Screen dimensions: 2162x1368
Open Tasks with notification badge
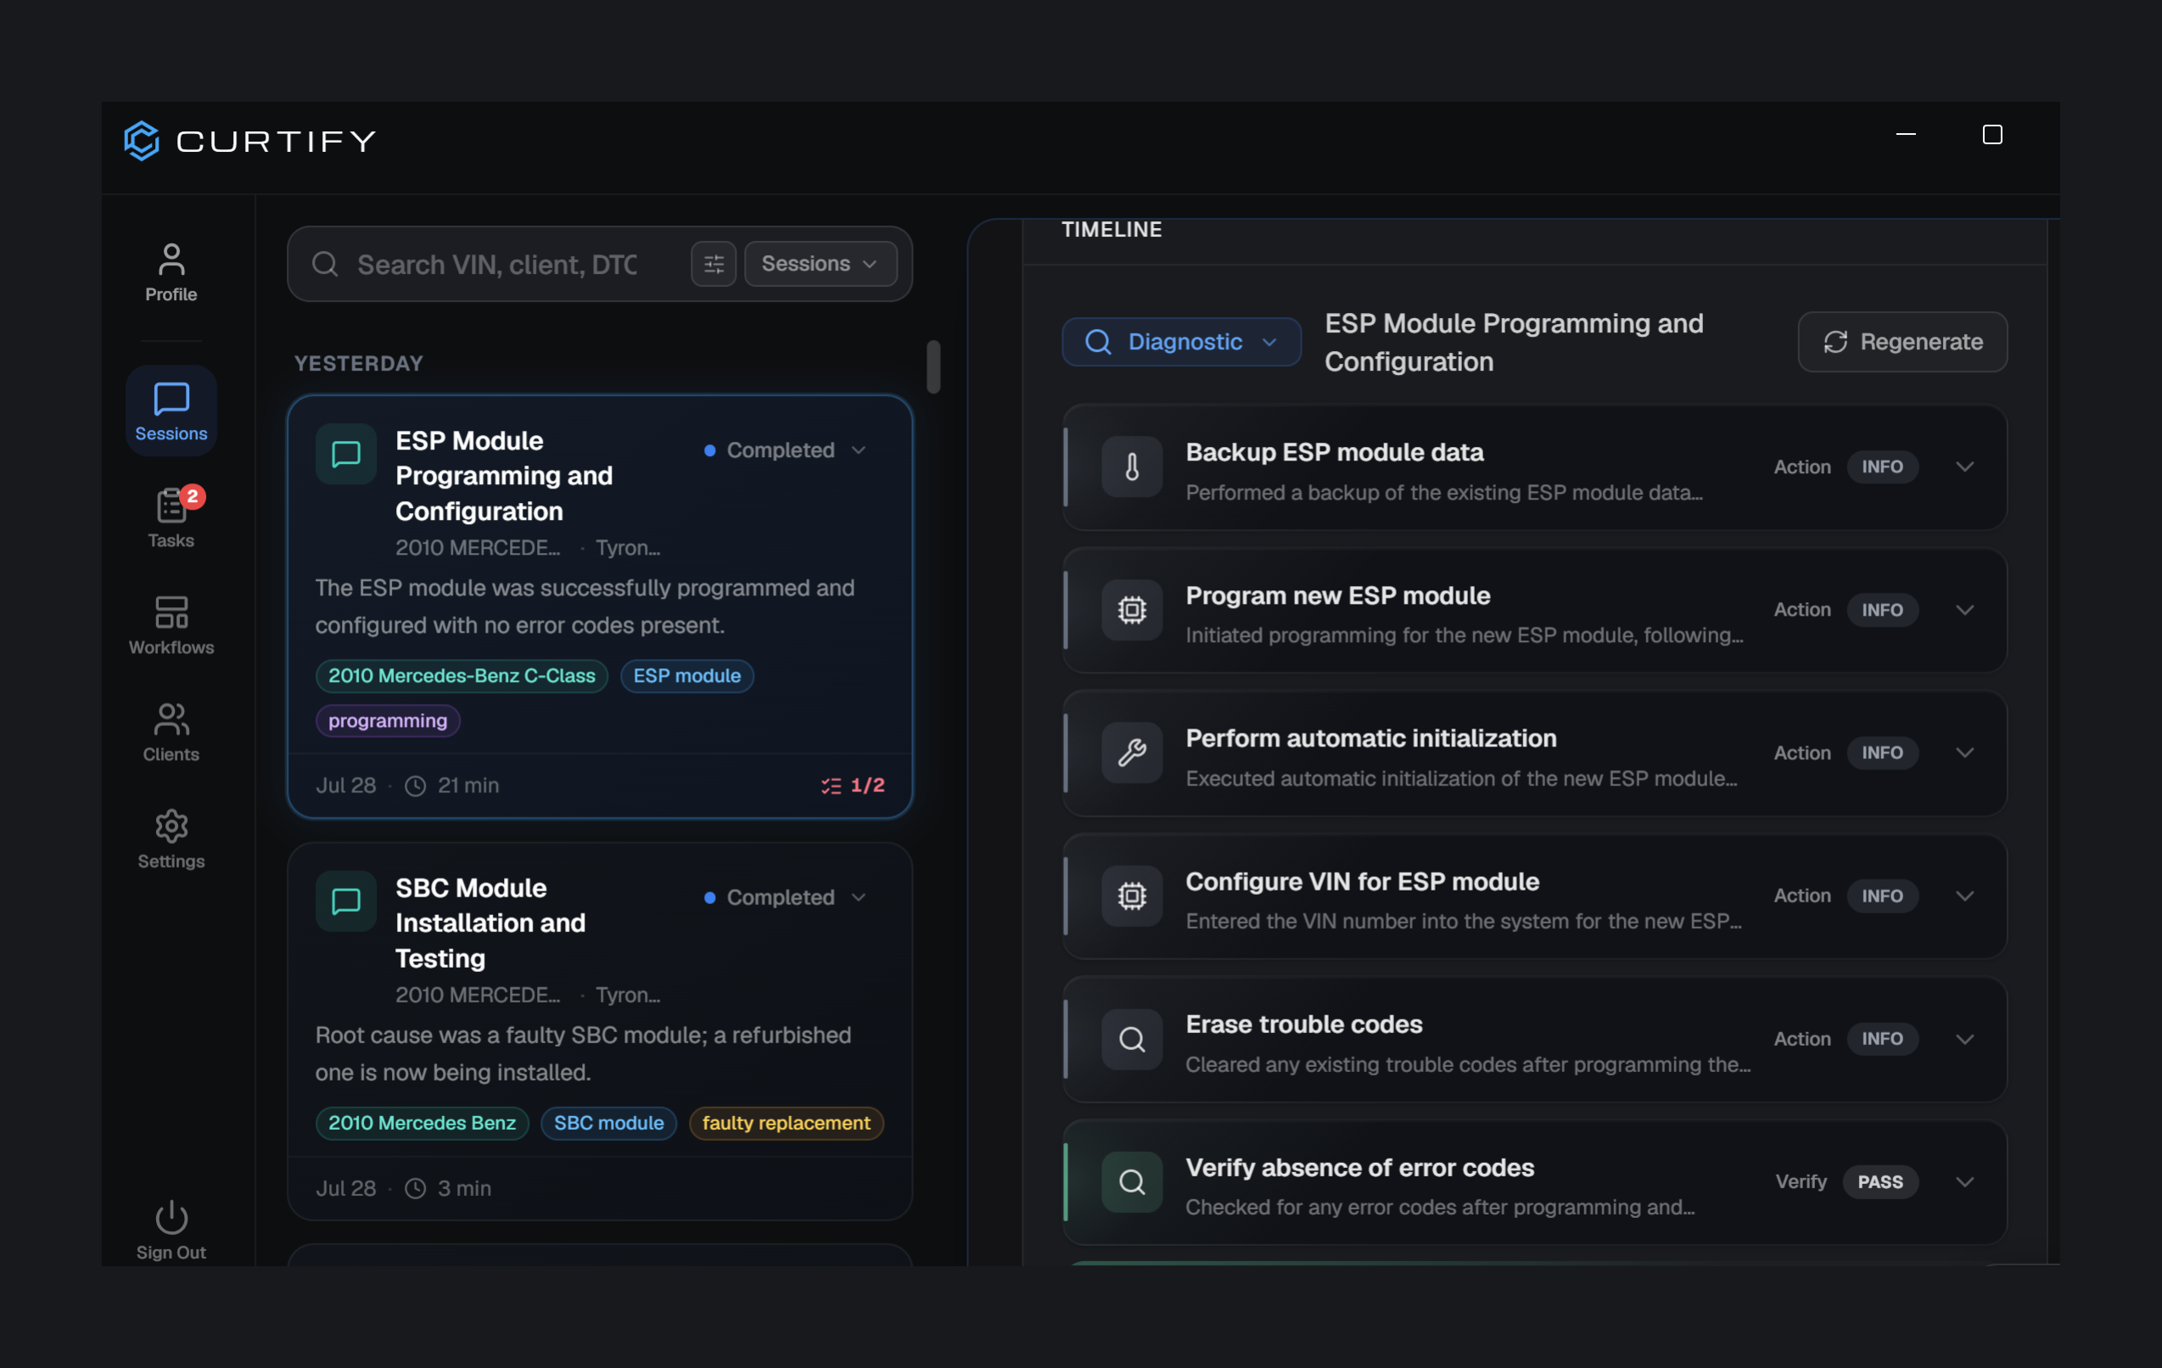[x=171, y=519]
